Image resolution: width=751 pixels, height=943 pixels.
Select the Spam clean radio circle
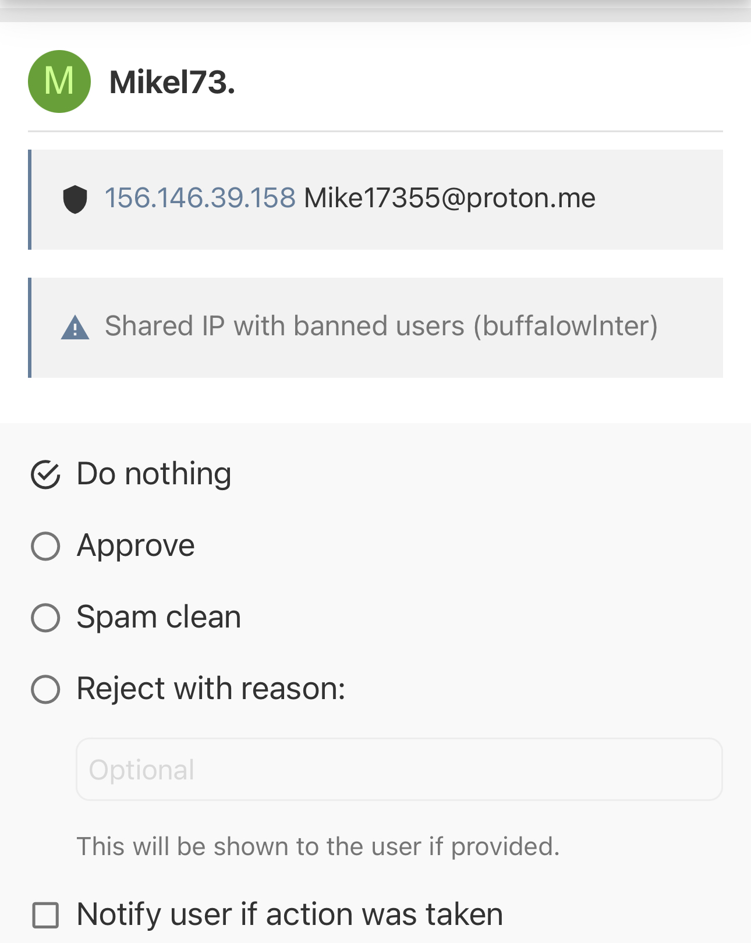point(45,618)
